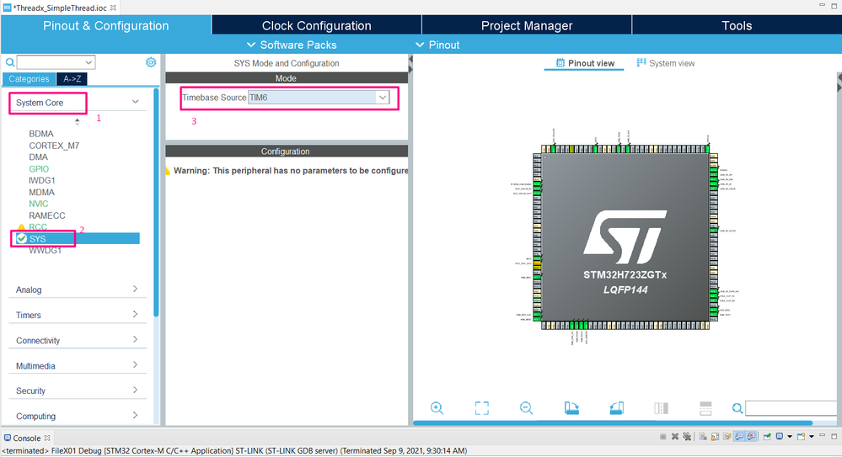This screenshot has height=457, width=842.
Task: Select the NVIC item
Action: [x=39, y=204]
